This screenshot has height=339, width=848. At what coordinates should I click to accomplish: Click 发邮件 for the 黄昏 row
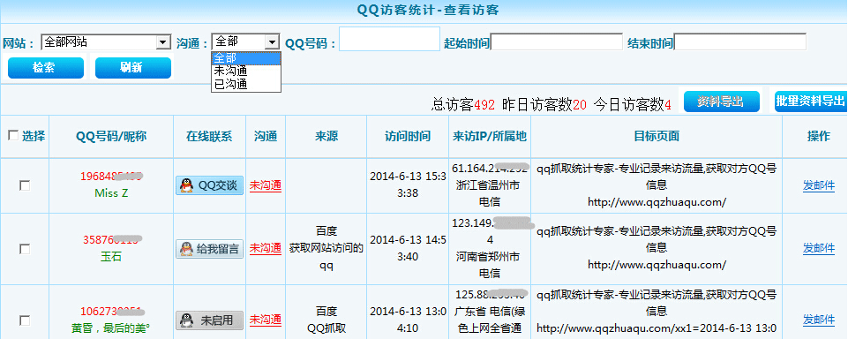click(819, 320)
